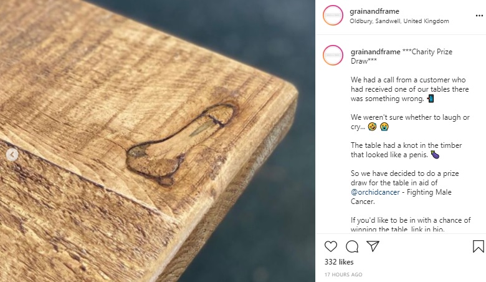486x282 pixels.
Task: Follow the @orchidcancer mention link
Action: (375, 192)
